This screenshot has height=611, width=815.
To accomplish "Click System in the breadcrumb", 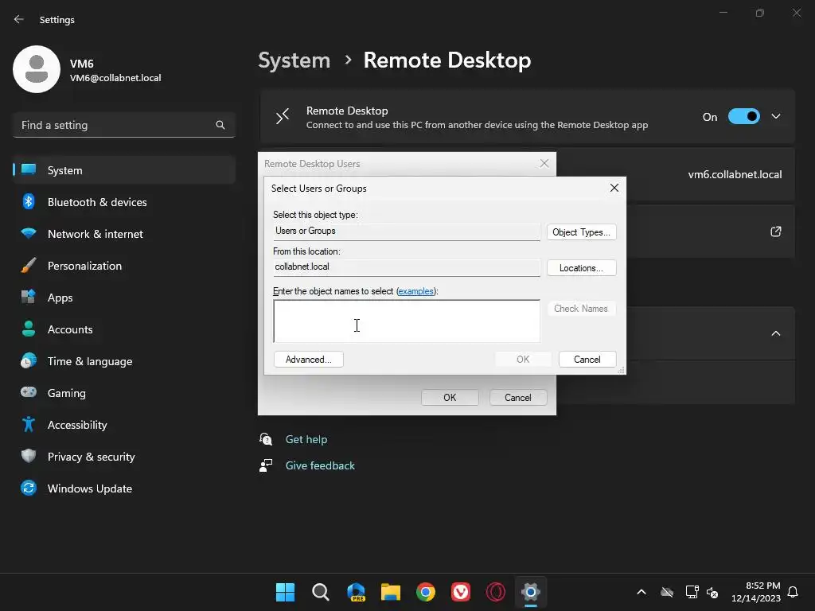I will [294, 60].
